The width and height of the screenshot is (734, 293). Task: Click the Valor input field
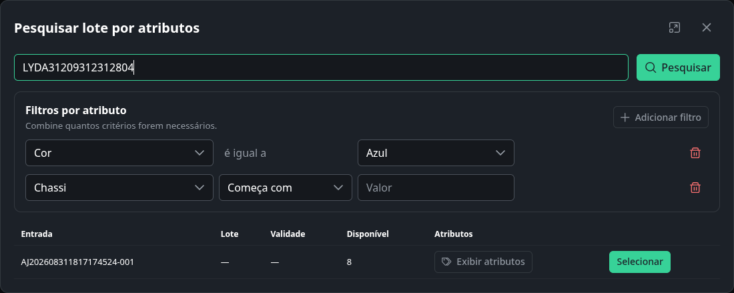tap(436, 188)
